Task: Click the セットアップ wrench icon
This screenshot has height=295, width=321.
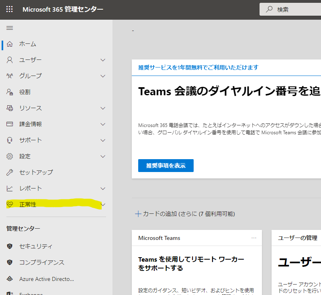Action: 10,172
